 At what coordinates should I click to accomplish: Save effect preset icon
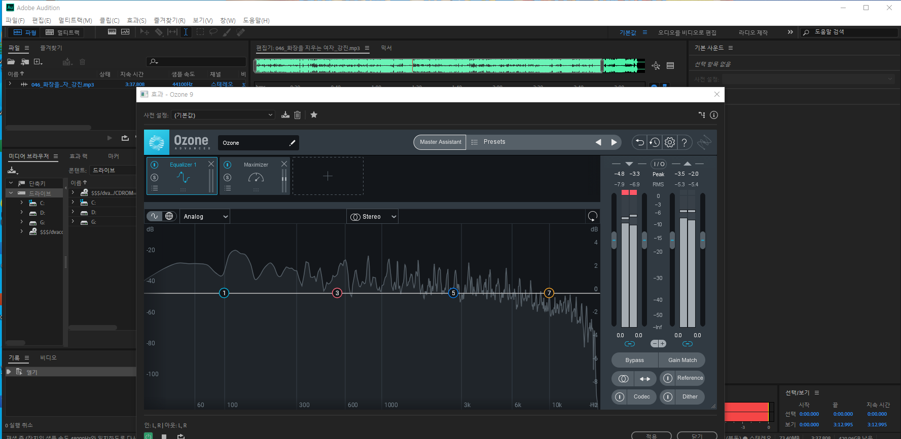coord(285,115)
